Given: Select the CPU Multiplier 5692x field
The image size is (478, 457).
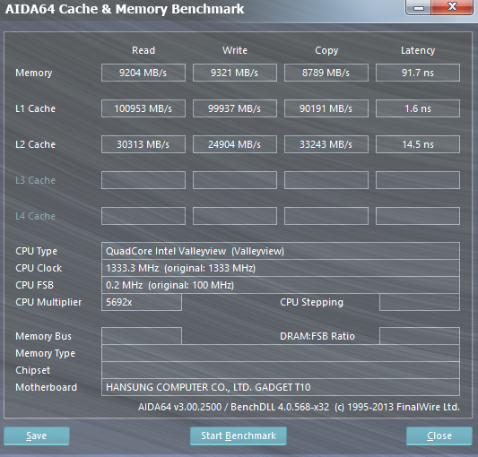Looking at the screenshot, I should coord(142,302).
